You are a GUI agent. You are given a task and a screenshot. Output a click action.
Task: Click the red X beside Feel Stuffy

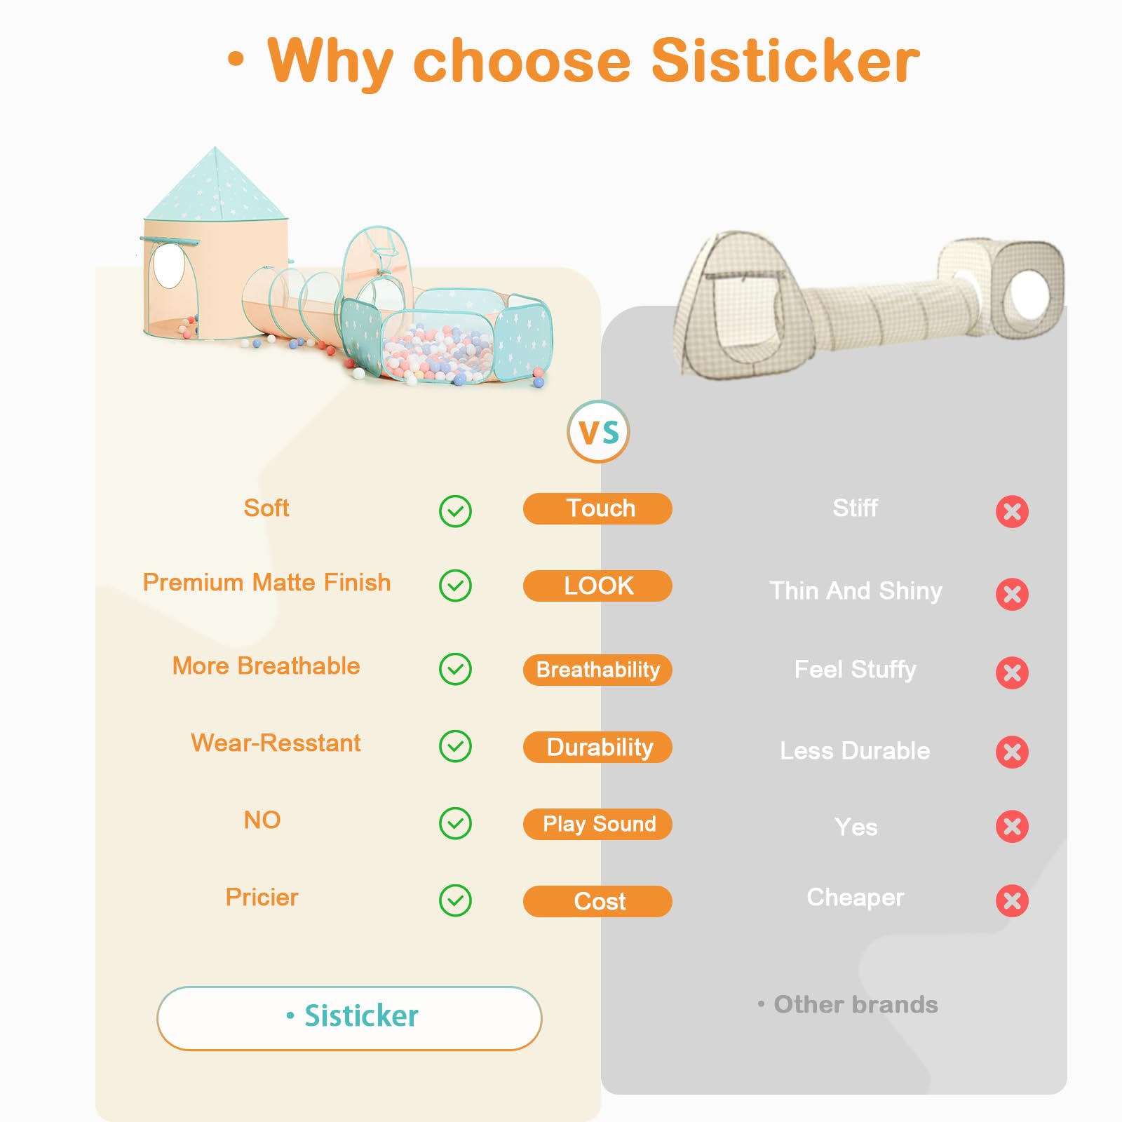pyautogui.click(x=1012, y=672)
